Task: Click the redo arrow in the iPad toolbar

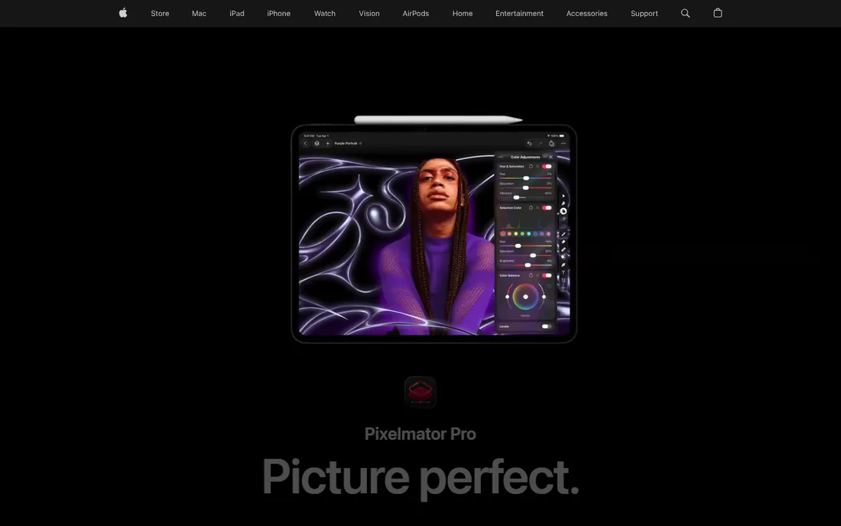Action: 540,143
